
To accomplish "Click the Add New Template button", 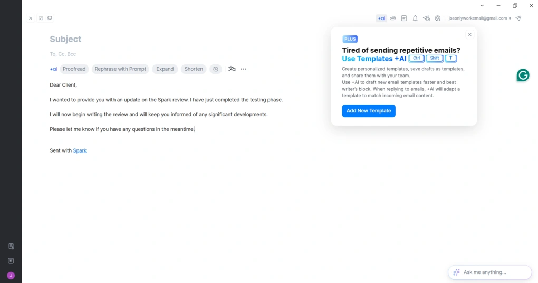I will coord(369,111).
